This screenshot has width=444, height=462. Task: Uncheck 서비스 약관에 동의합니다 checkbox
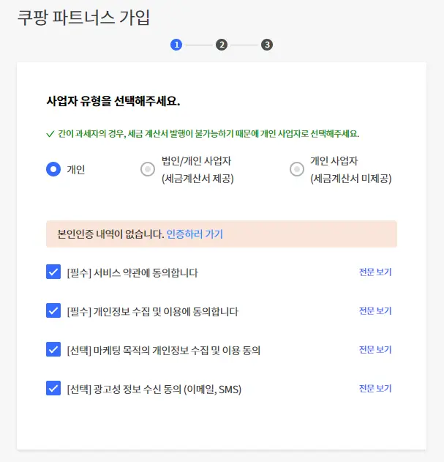pyautogui.click(x=53, y=272)
